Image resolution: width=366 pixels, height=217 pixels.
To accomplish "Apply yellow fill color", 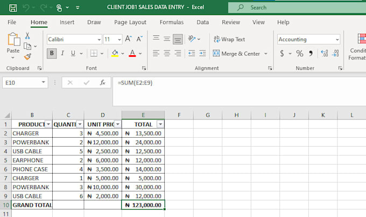I will click(115, 54).
